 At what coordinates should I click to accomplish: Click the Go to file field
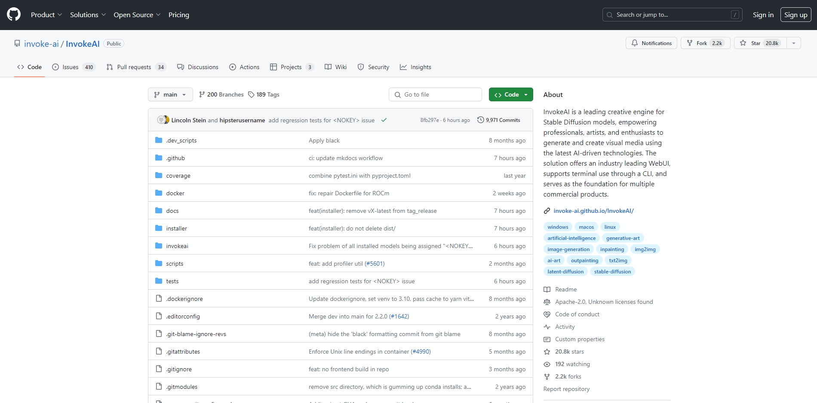pos(435,94)
